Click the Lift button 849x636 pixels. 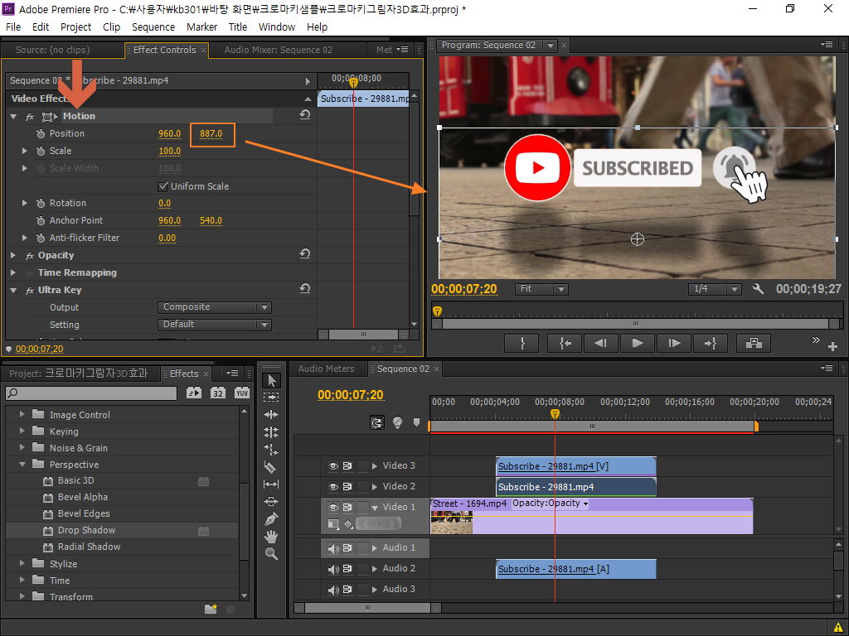click(x=754, y=343)
